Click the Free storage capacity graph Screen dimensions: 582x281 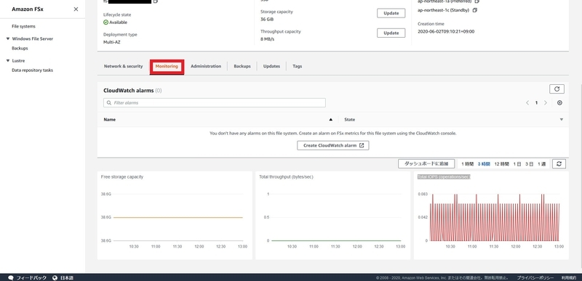(x=175, y=216)
